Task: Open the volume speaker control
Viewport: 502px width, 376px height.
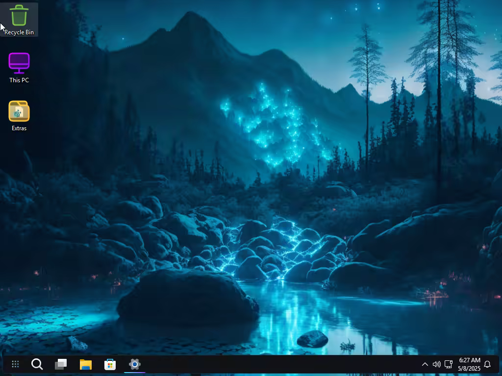Action: [436, 364]
